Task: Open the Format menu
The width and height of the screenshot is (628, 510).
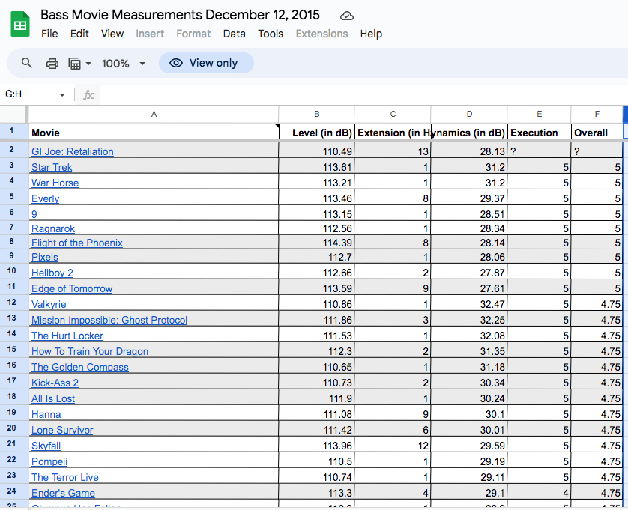Action: click(193, 34)
